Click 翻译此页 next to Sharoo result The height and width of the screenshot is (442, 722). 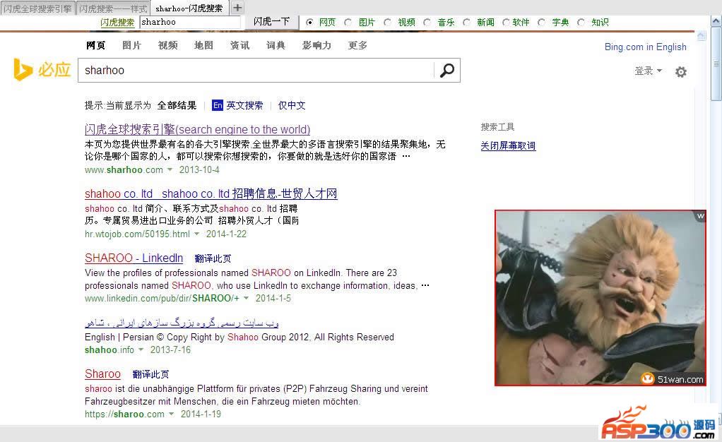pos(150,374)
